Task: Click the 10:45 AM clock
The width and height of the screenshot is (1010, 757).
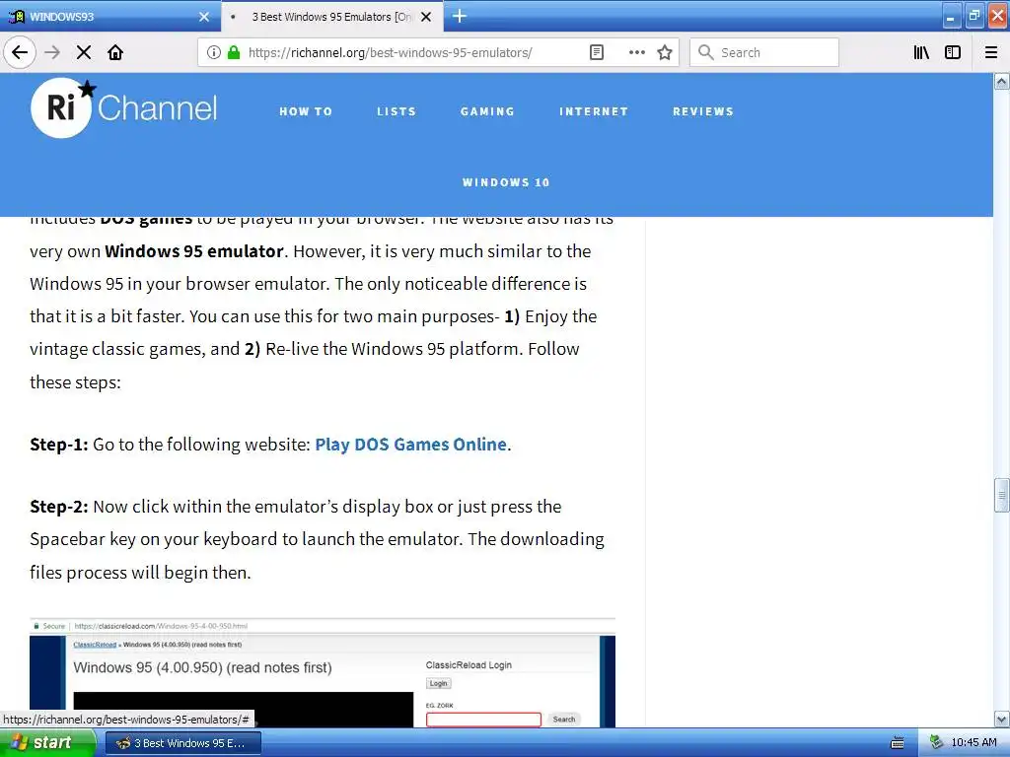Action: click(974, 743)
